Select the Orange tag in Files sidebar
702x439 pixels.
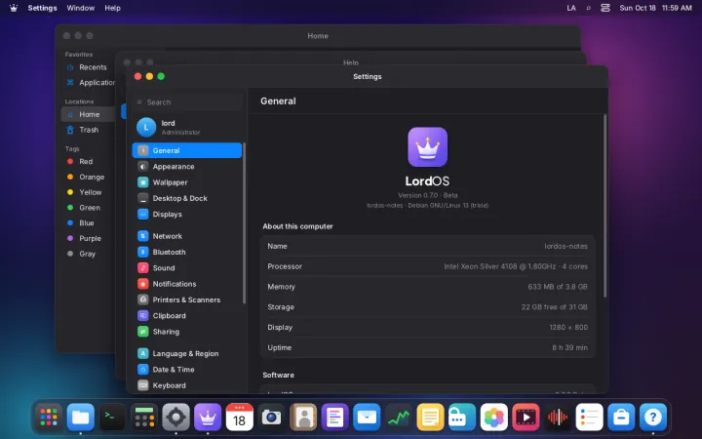click(x=88, y=177)
